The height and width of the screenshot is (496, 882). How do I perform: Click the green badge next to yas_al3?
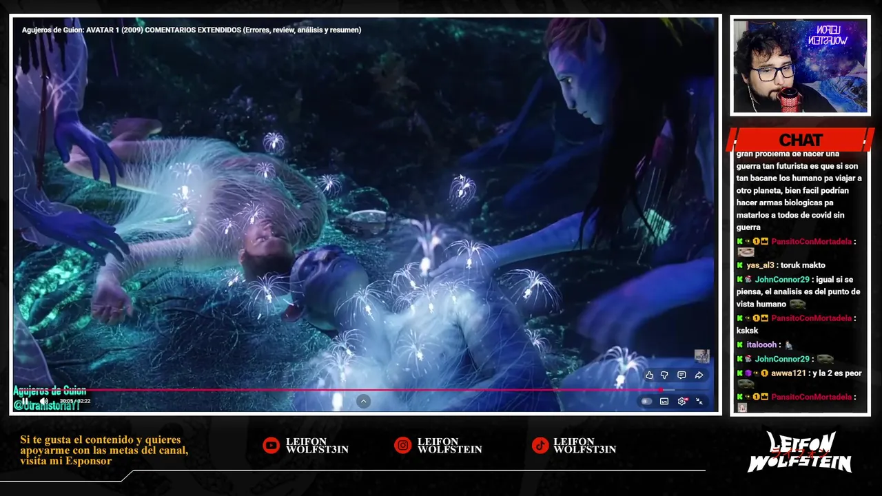(x=740, y=265)
